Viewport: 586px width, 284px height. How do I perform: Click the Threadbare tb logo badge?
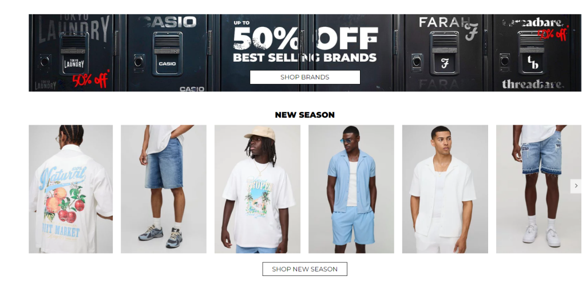click(533, 63)
